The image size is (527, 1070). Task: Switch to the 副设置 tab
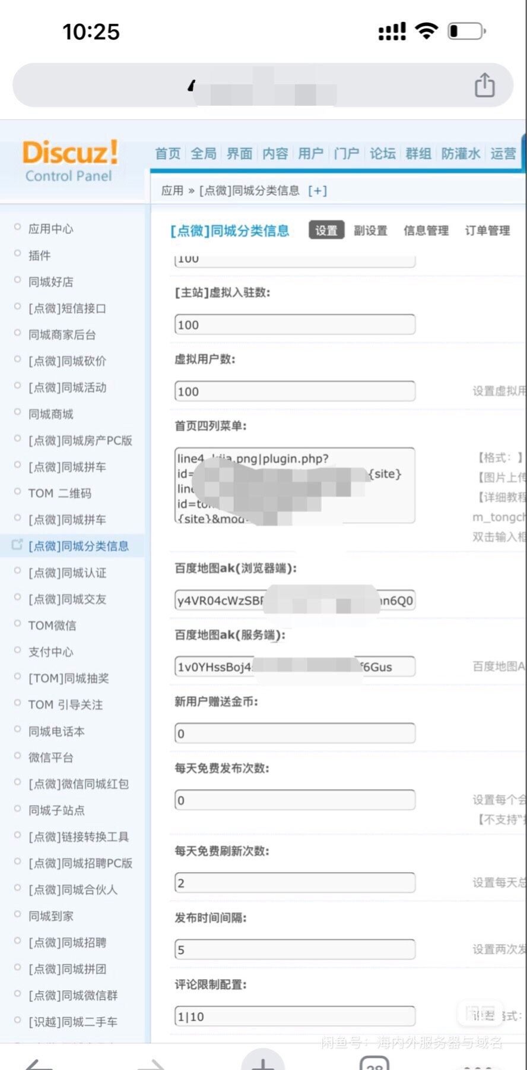(x=370, y=231)
